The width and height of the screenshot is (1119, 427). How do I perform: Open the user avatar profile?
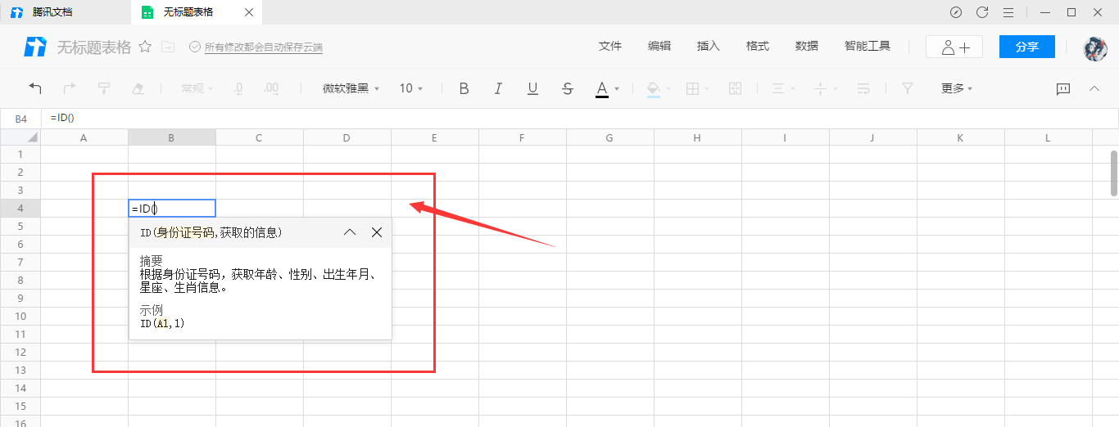pyautogui.click(x=1095, y=47)
